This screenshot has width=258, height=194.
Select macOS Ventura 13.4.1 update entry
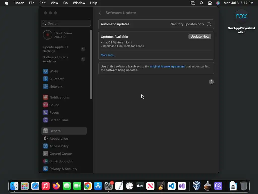117,42
